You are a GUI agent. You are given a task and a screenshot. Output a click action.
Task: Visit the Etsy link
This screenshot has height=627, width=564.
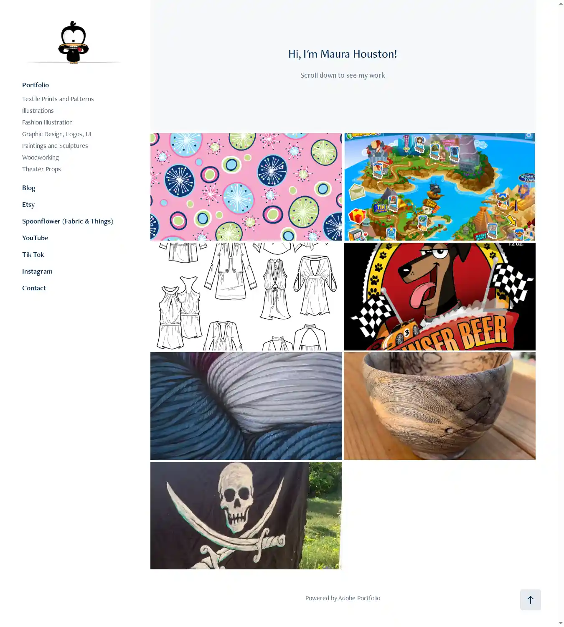click(x=28, y=204)
